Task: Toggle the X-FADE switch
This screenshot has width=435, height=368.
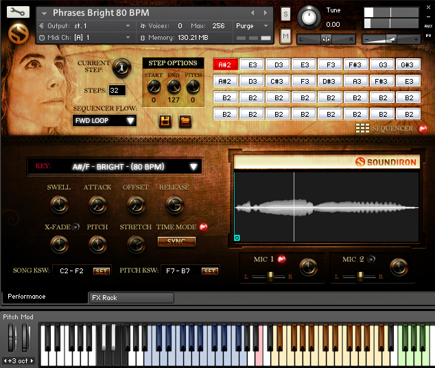Action: point(75,227)
